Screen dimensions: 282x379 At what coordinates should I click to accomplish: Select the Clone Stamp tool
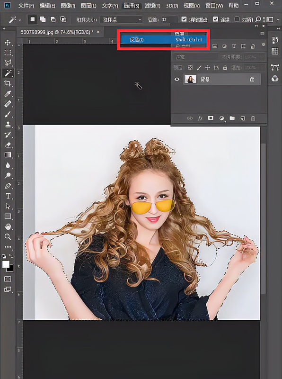coord(8,125)
